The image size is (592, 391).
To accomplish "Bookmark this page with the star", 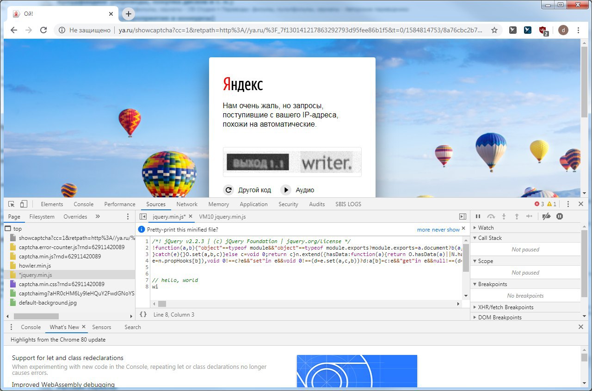I will (x=494, y=30).
